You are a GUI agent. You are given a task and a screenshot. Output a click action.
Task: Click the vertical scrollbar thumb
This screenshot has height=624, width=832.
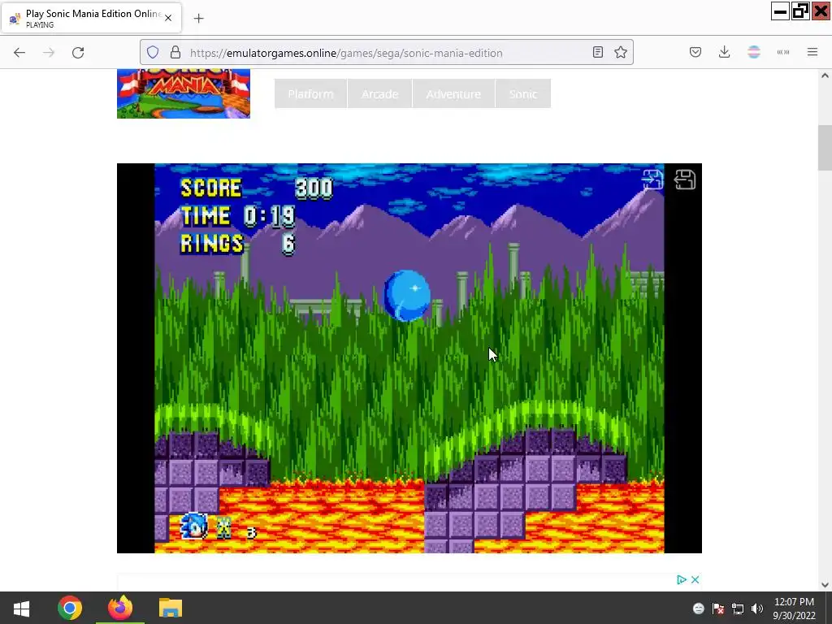(825, 148)
